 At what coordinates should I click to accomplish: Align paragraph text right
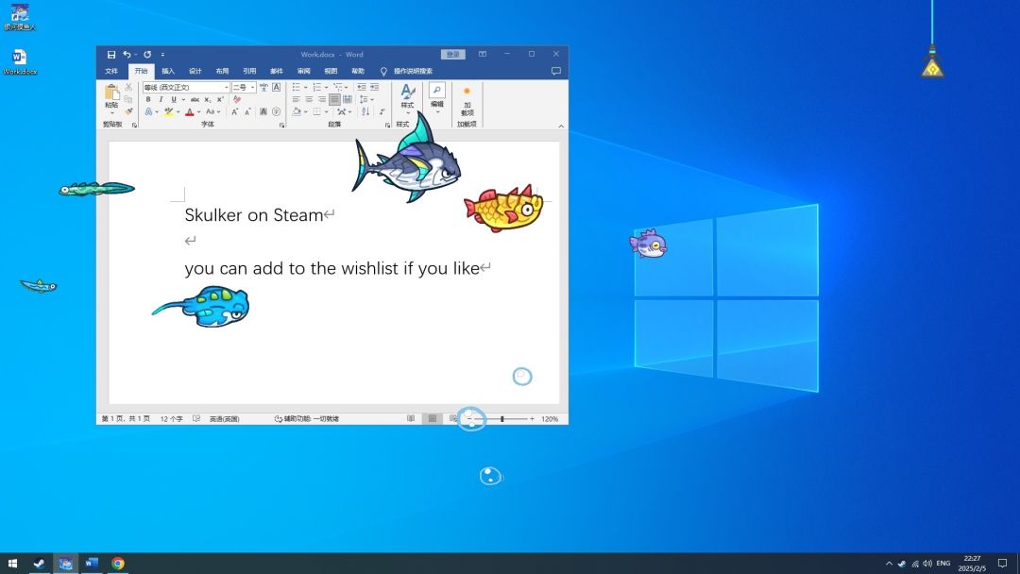pos(321,99)
